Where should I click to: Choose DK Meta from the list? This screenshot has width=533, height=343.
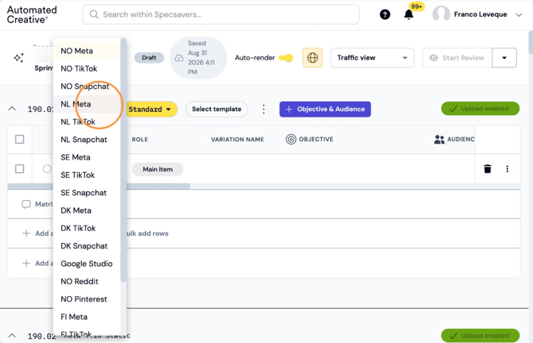87,210
